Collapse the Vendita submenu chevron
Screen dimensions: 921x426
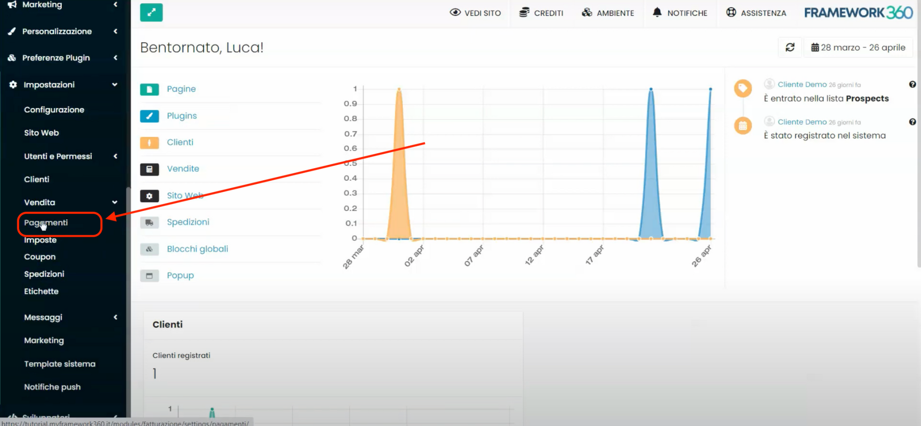115,202
